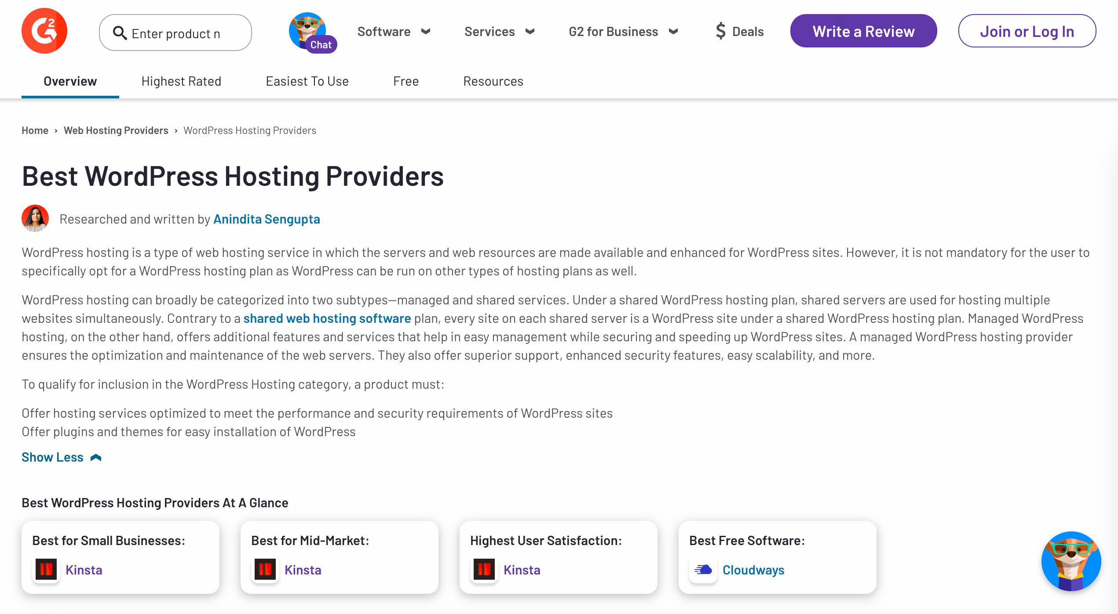Viewport: 1118px width, 614px height.
Task: Click the G2 logo icon
Action: point(44,31)
